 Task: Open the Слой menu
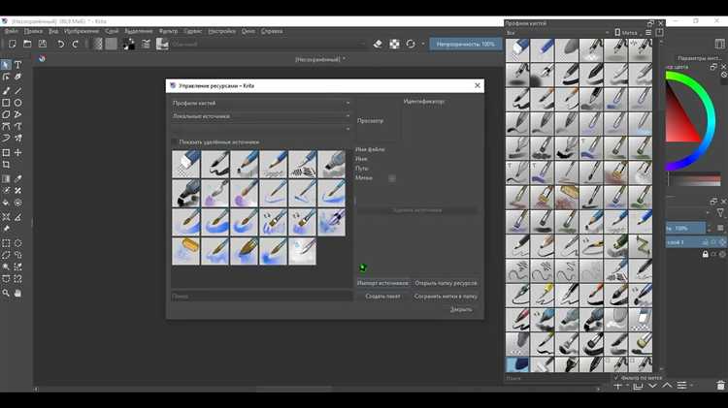pos(112,31)
